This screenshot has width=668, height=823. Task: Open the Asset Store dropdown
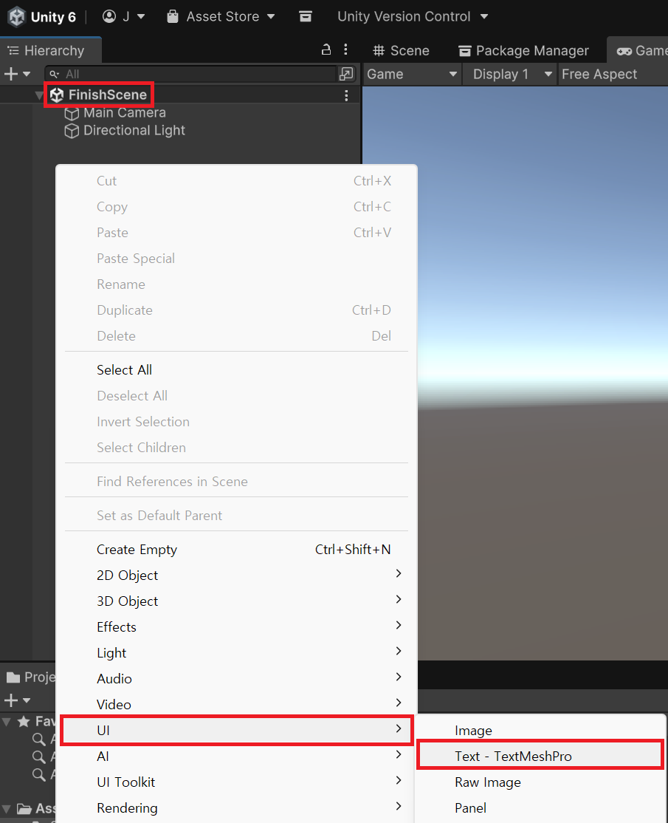[221, 17]
